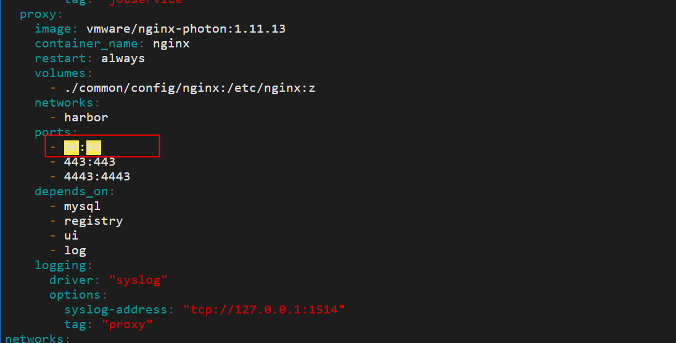Click the registry dependency entry
This screenshot has height=343, width=676.
pyautogui.click(x=93, y=221)
